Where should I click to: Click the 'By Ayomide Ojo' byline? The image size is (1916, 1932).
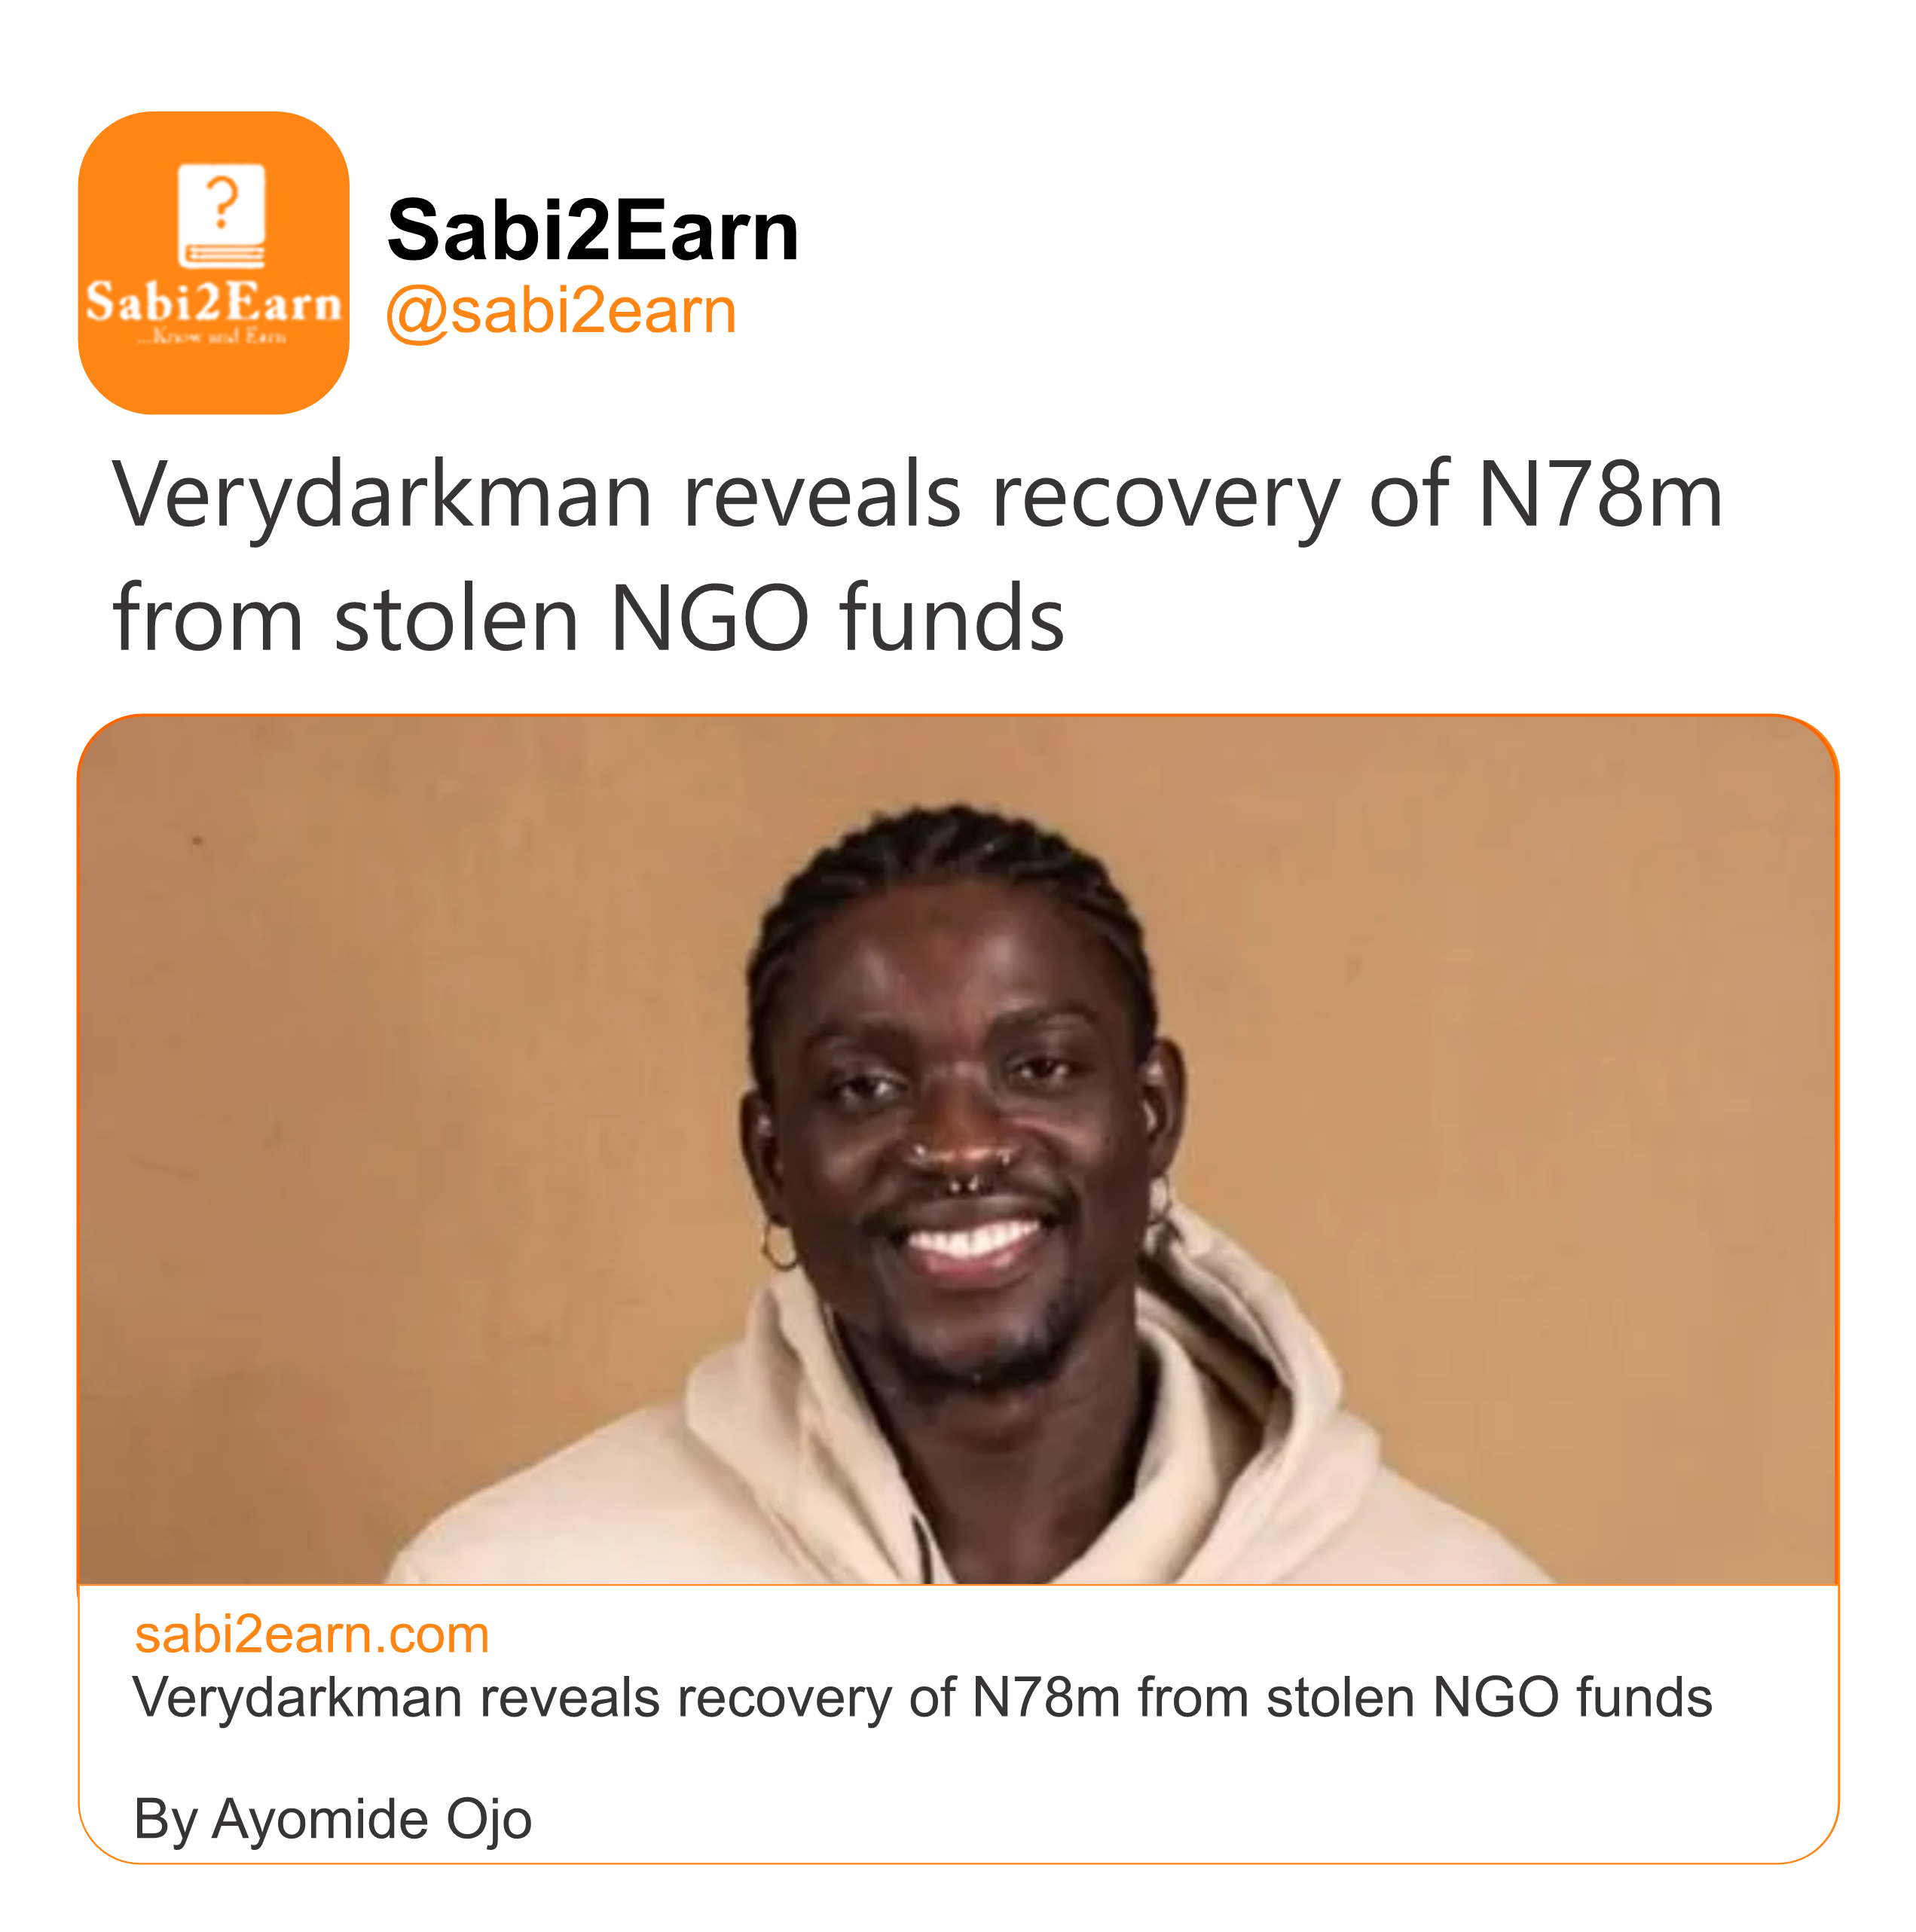coord(332,1819)
